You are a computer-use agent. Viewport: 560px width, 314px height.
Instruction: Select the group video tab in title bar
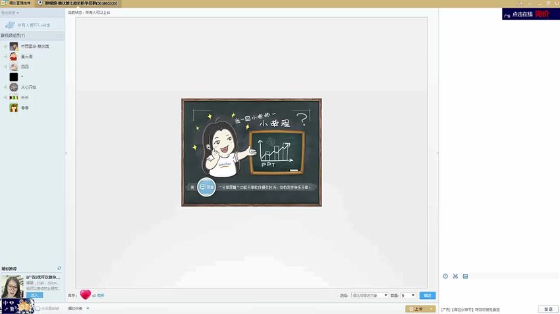(x=78, y=3)
